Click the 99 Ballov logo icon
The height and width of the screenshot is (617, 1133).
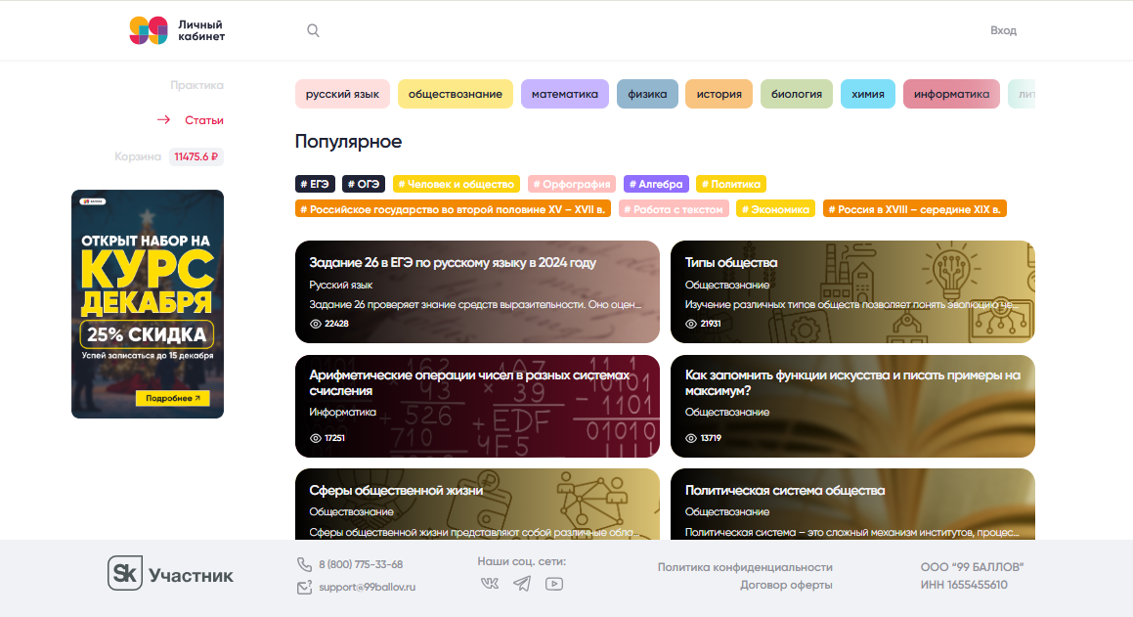(x=149, y=30)
